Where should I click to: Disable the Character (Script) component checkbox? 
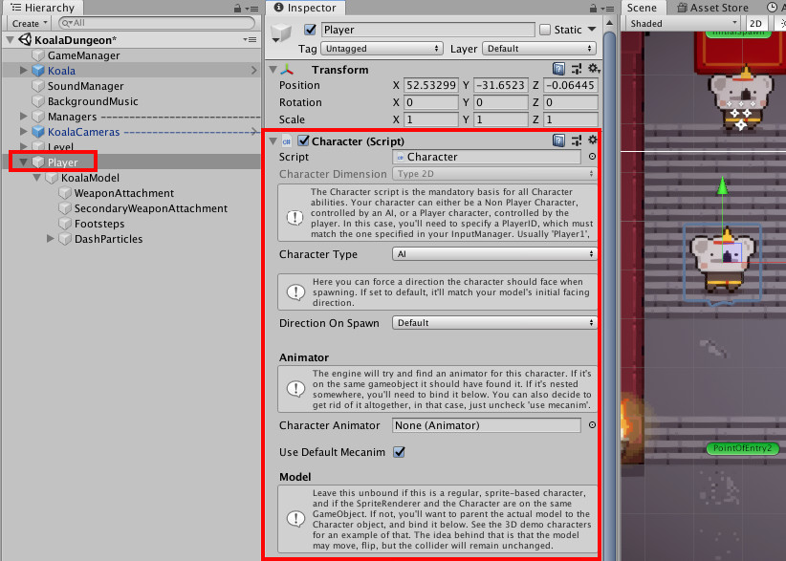[303, 140]
